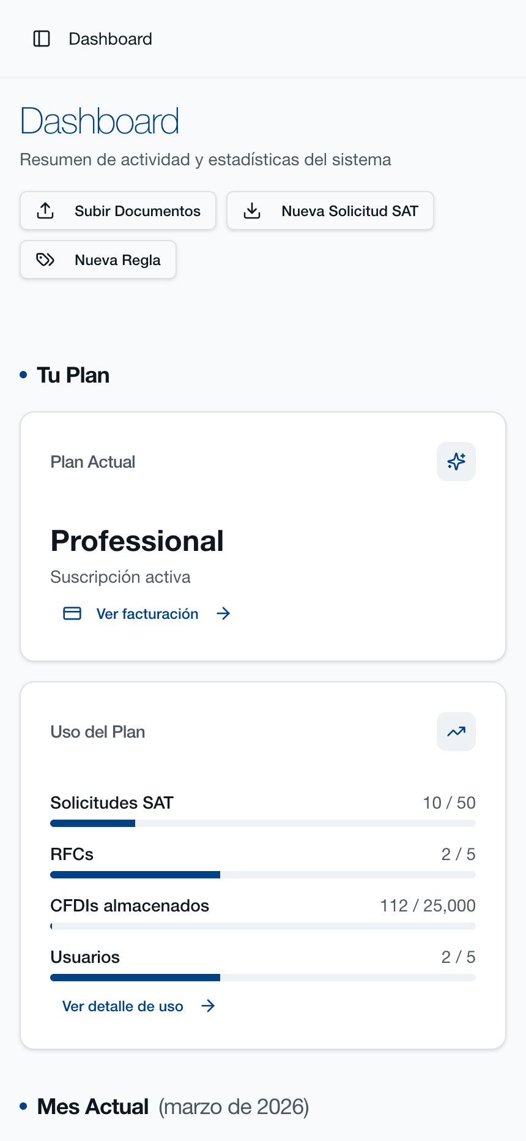Click the credit card icon beside Ver facturación
The height and width of the screenshot is (1141, 526).
[72, 613]
